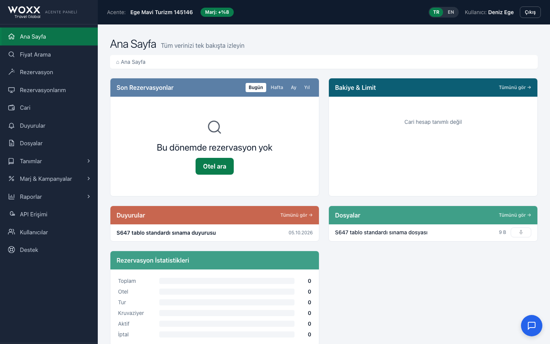
Task: Click the Toplam statistics progress bar
Action: click(x=227, y=281)
